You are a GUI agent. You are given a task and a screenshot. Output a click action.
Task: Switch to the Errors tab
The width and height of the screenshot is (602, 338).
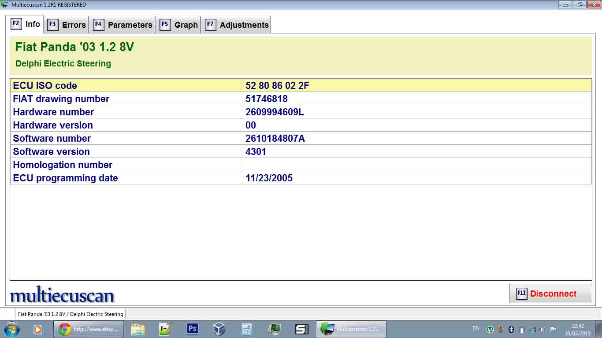coord(67,25)
